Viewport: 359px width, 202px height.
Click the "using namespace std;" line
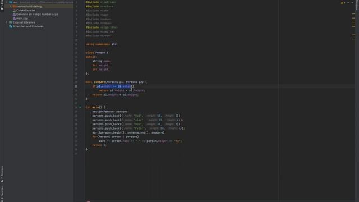102,44
